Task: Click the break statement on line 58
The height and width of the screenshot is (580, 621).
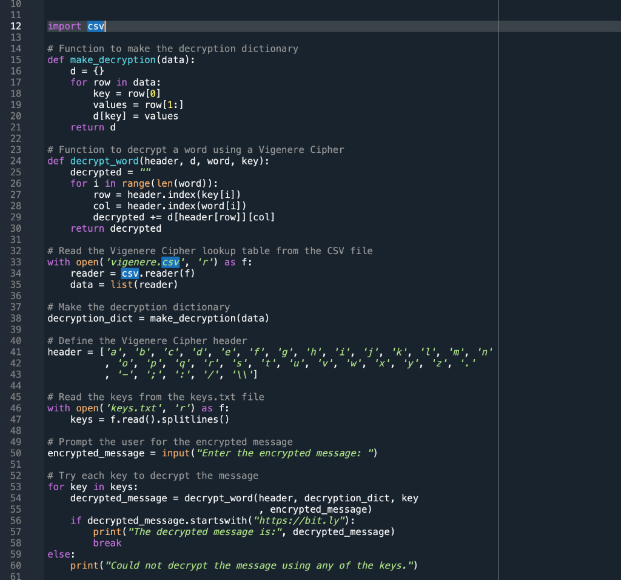Action: tap(106, 542)
